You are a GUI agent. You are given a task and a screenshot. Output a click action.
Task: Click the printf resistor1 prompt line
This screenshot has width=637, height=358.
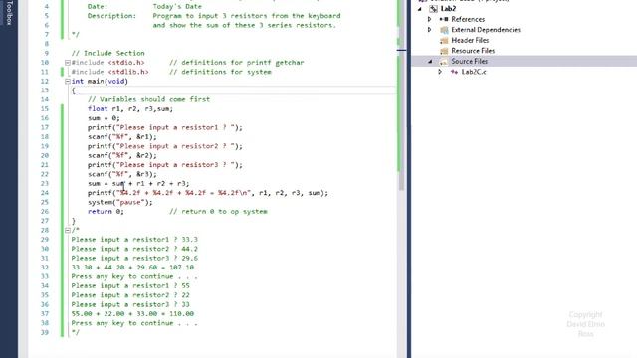[164, 127]
